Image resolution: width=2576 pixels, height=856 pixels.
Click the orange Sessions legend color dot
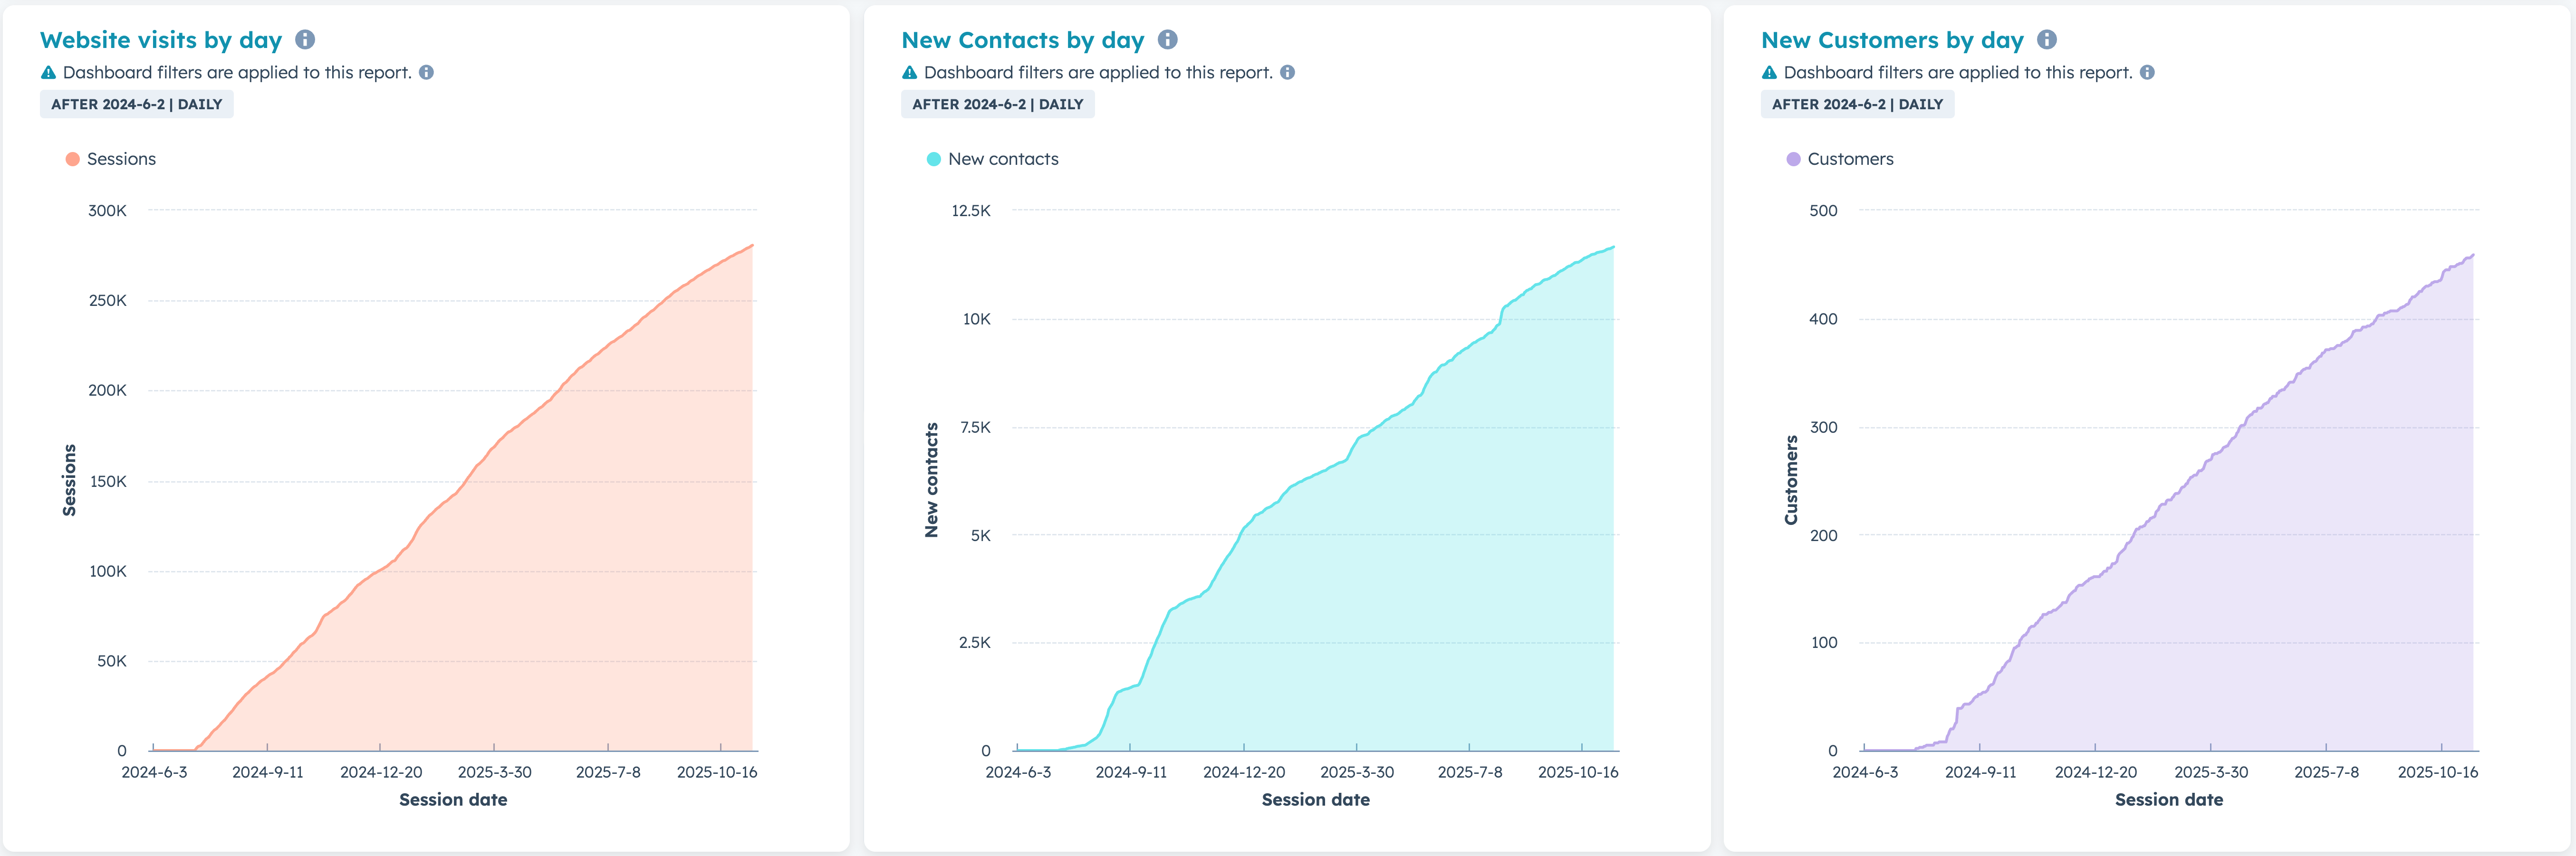[x=72, y=159]
